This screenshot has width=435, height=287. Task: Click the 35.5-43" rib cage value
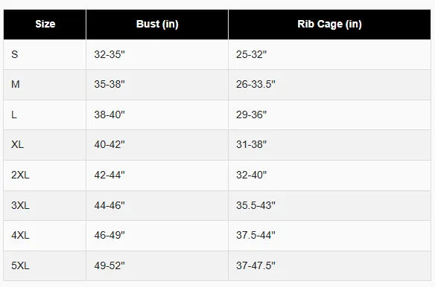pos(255,205)
